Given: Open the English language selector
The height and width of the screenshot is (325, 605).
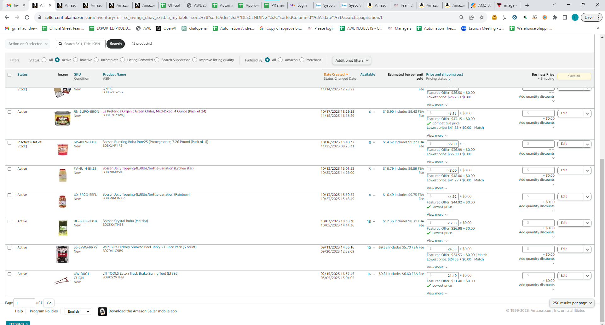Looking at the screenshot, I should (78, 311).
